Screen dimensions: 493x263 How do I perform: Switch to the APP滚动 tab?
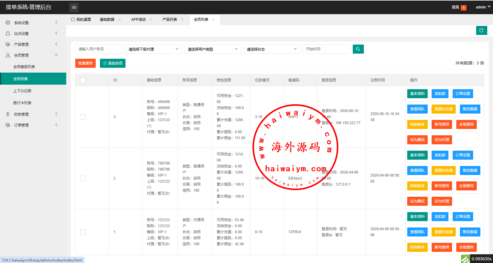click(138, 20)
